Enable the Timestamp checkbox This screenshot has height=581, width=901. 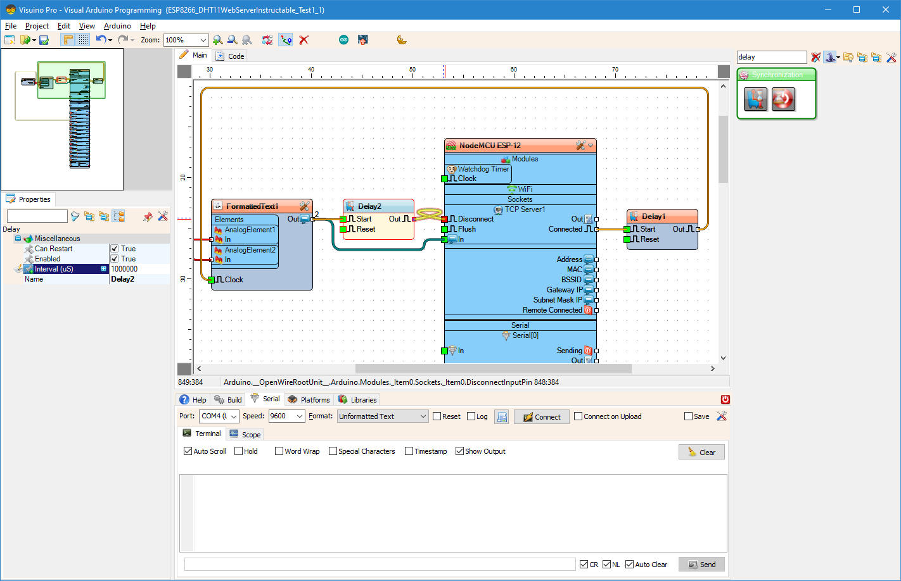click(x=409, y=451)
